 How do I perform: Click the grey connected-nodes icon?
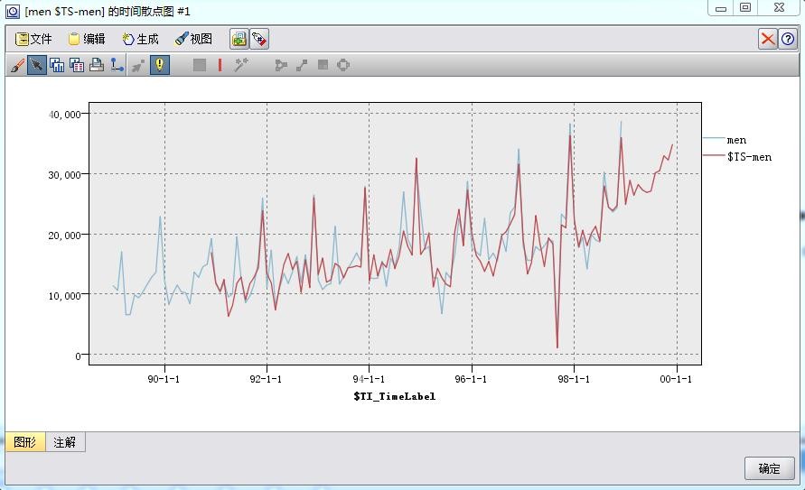click(x=281, y=65)
